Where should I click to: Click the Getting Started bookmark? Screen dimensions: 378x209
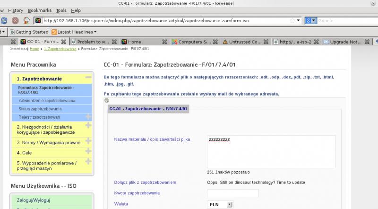click(29, 32)
